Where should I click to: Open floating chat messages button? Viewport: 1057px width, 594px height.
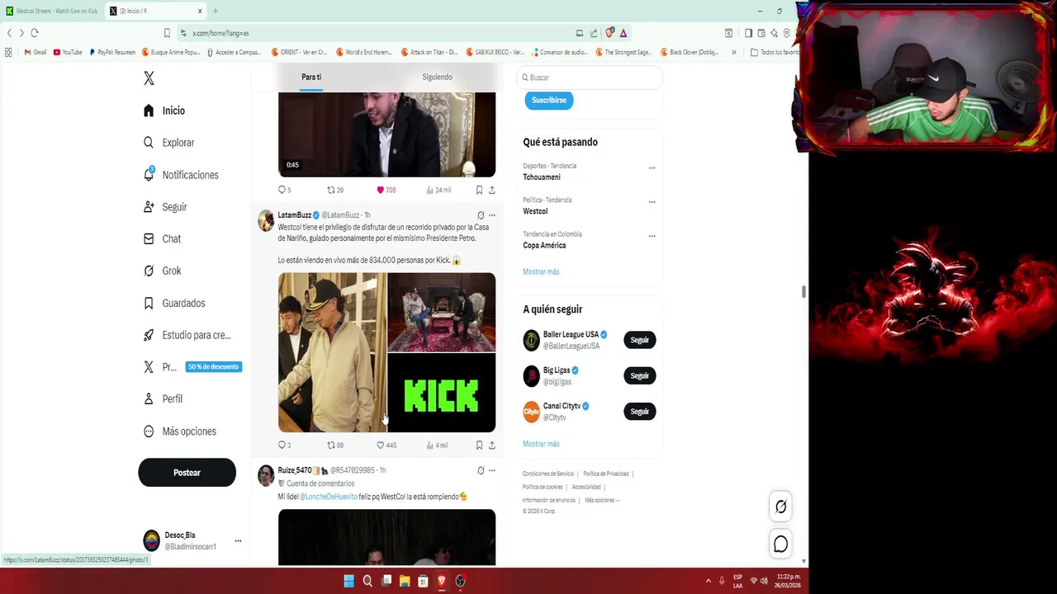pyautogui.click(x=780, y=544)
